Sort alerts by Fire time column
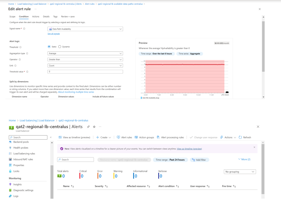281x207 pixels. (x=229, y=186)
